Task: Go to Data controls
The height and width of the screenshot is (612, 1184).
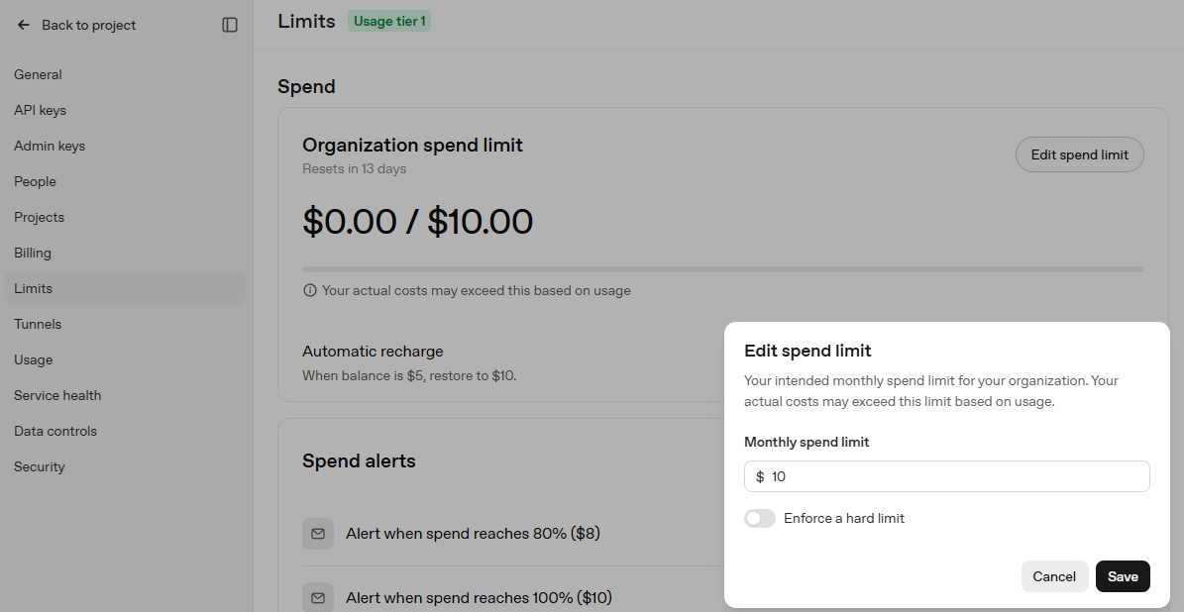Action: pyautogui.click(x=55, y=431)
